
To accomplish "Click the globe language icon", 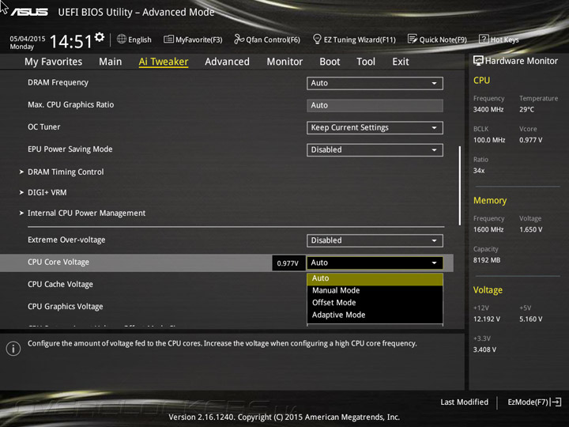I will point(122,40).
